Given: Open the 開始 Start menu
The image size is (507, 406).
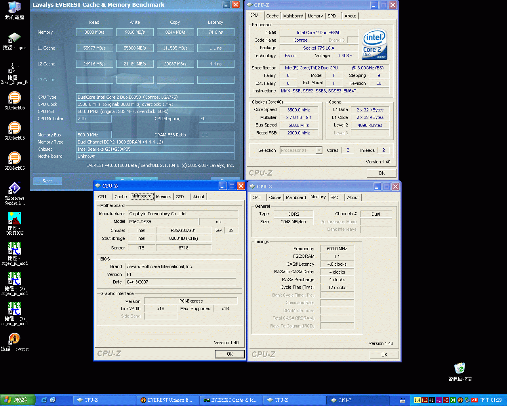Looking at the screenshot, I should (18, 400).
